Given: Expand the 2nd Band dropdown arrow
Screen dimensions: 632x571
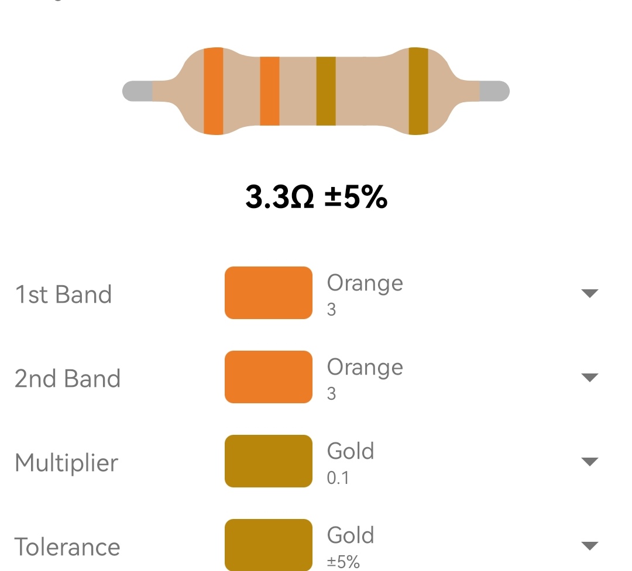Looking at the screenshot, I should pos(590,378).
